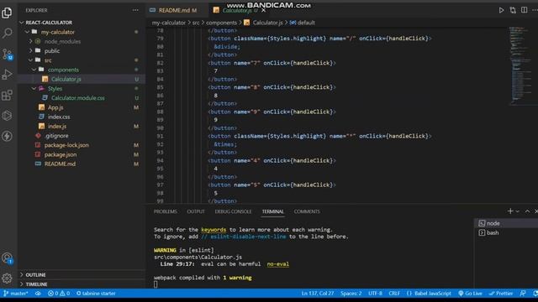The height and width of the screenshot is (302, 538).
Task: Click the eye watch icon in status bar
Action: click(38, 294)
